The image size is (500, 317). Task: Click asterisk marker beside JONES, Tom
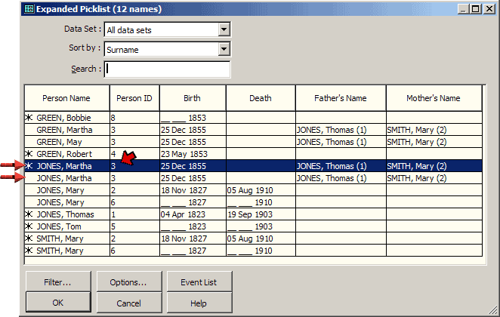29,226
